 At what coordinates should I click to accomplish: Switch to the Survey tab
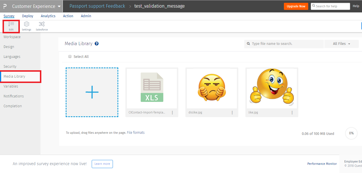pos(9,16)
